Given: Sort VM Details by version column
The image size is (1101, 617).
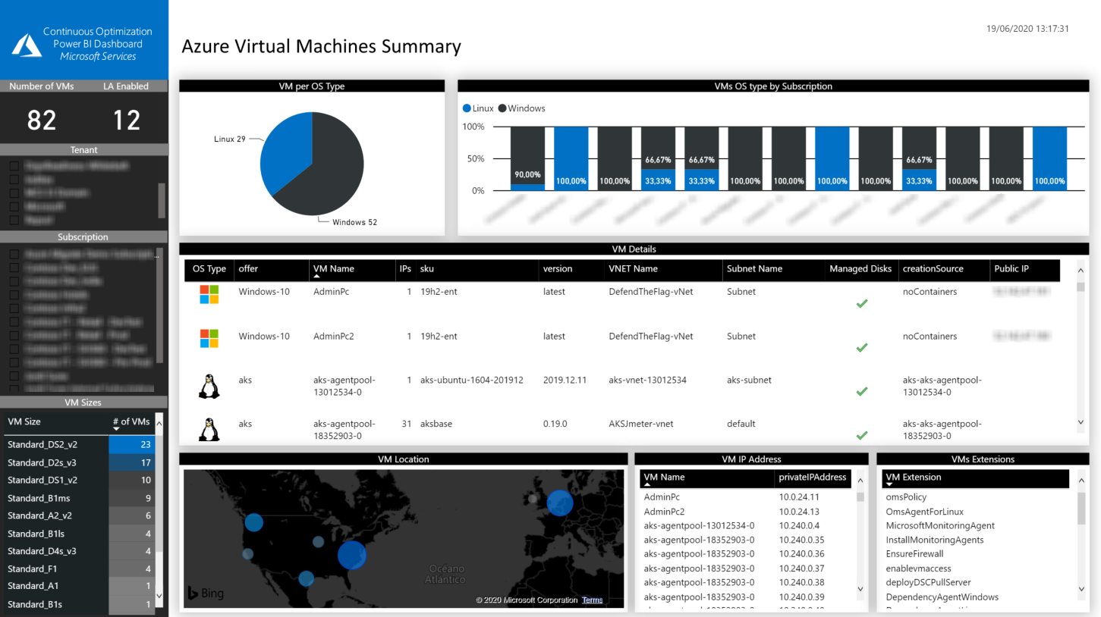Looking at the screenshot, I should pyautogui.click(x=558, y=269).
